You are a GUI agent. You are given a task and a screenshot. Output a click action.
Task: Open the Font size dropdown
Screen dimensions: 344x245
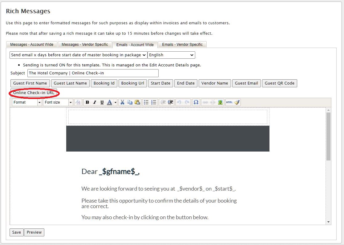tap(58, 102)
